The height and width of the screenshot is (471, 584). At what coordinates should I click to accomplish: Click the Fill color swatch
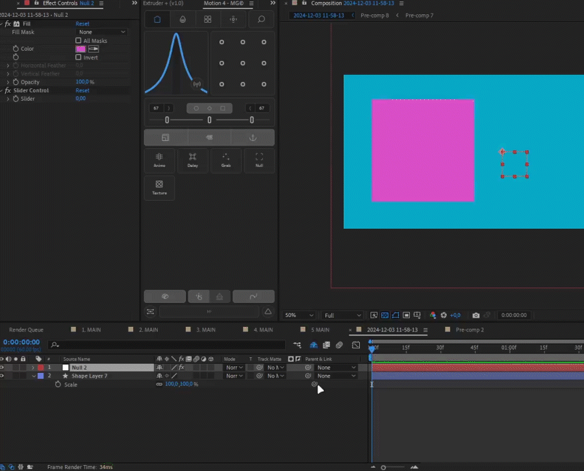tap(81, 49)
